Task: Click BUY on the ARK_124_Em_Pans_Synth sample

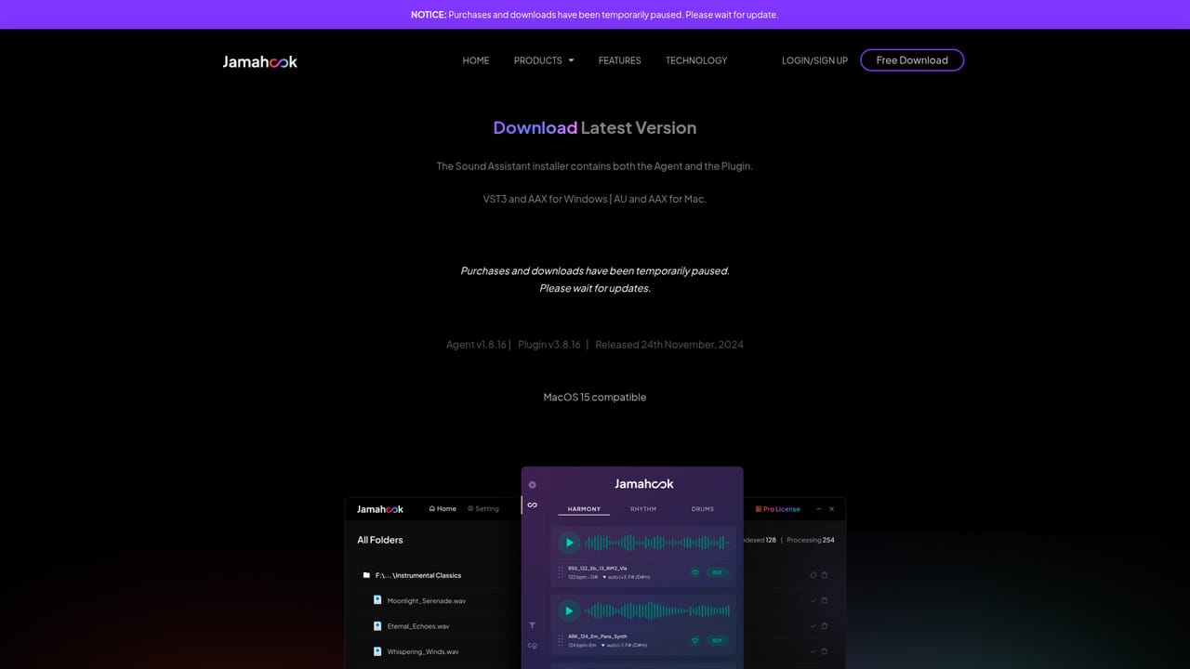Action: 717,640
